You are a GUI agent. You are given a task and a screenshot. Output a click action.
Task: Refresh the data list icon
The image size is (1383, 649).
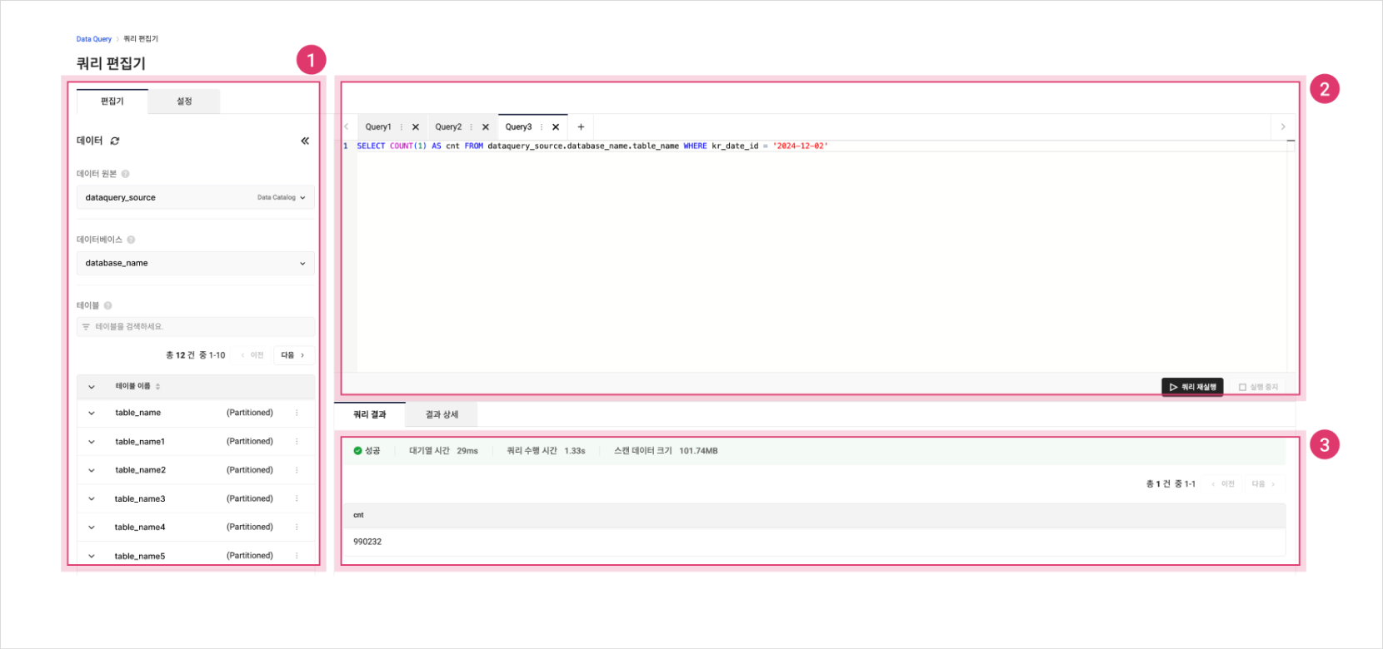(x=115, y=141)
